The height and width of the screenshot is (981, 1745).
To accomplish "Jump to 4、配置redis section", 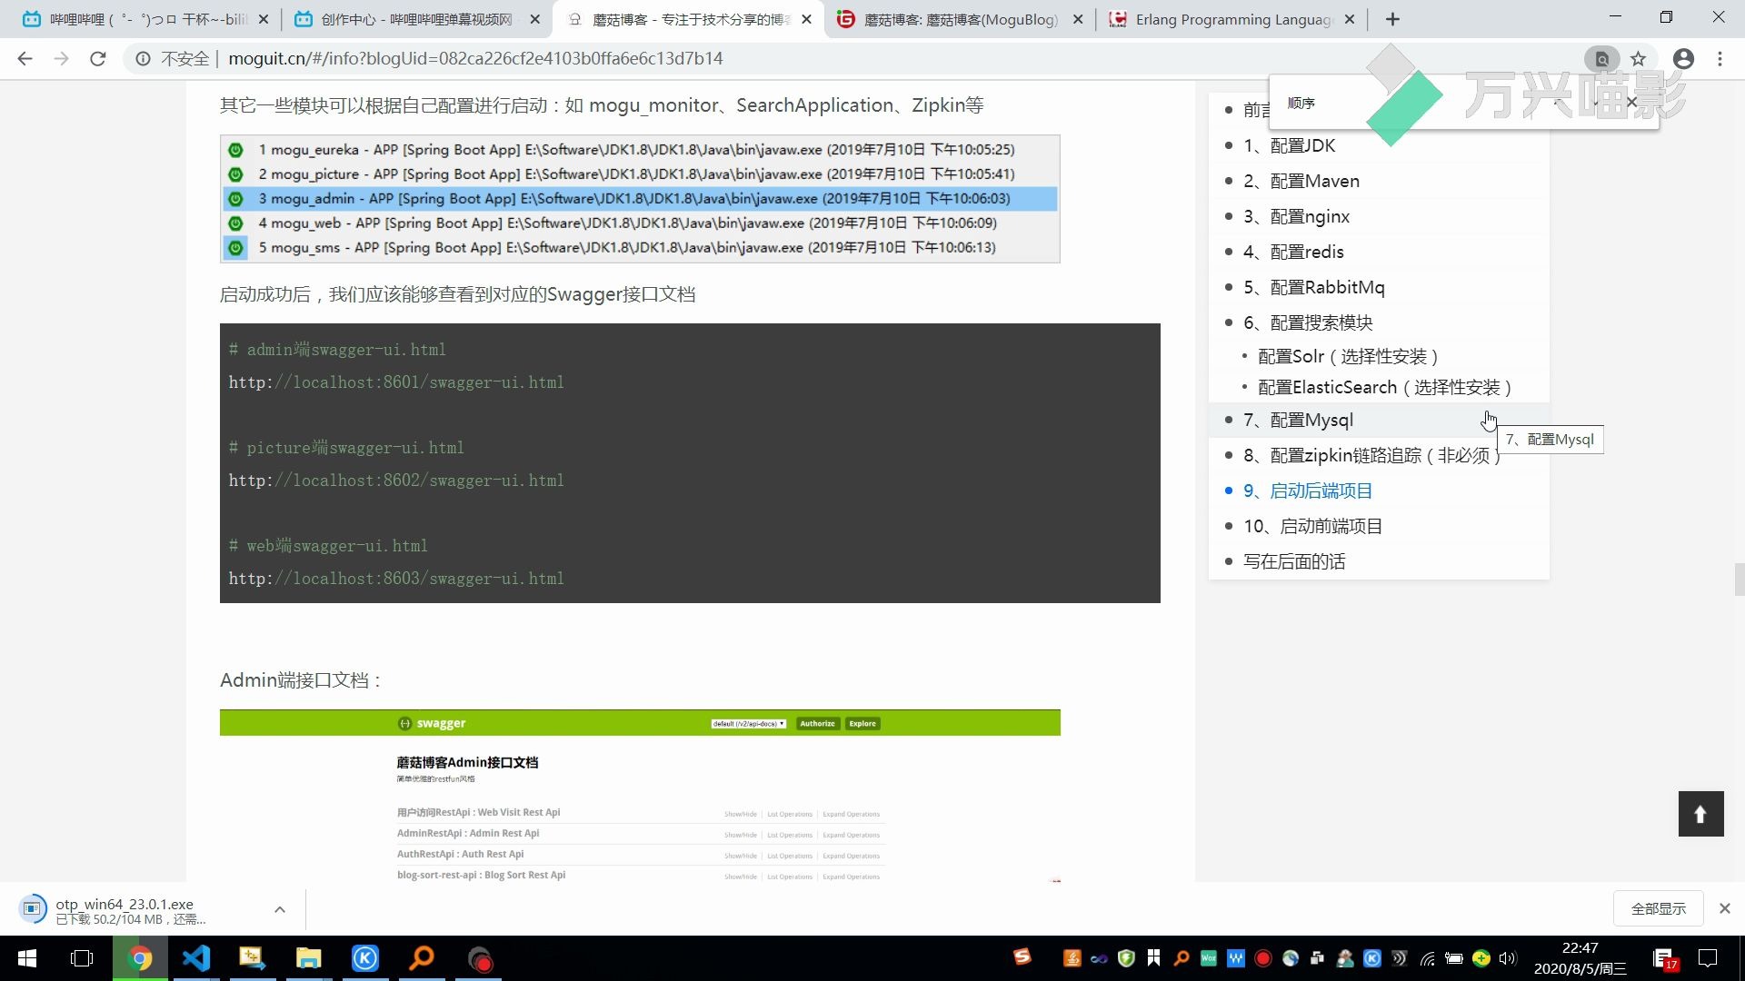I will [1293, 252].
